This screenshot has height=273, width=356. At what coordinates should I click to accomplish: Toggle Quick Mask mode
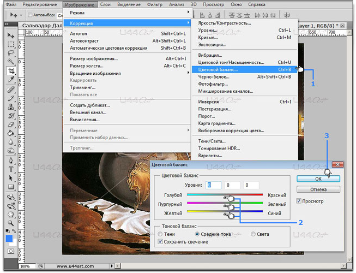click(11, 251)
